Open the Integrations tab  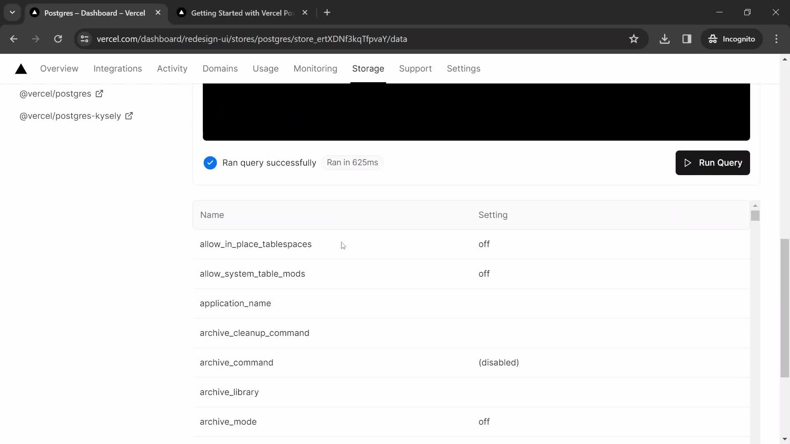point(118,69)
